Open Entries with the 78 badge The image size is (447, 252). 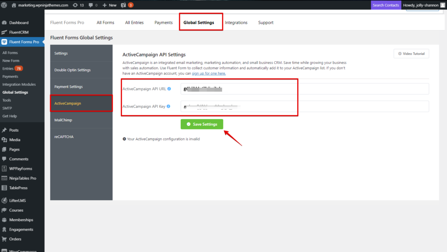pos(13,69)
